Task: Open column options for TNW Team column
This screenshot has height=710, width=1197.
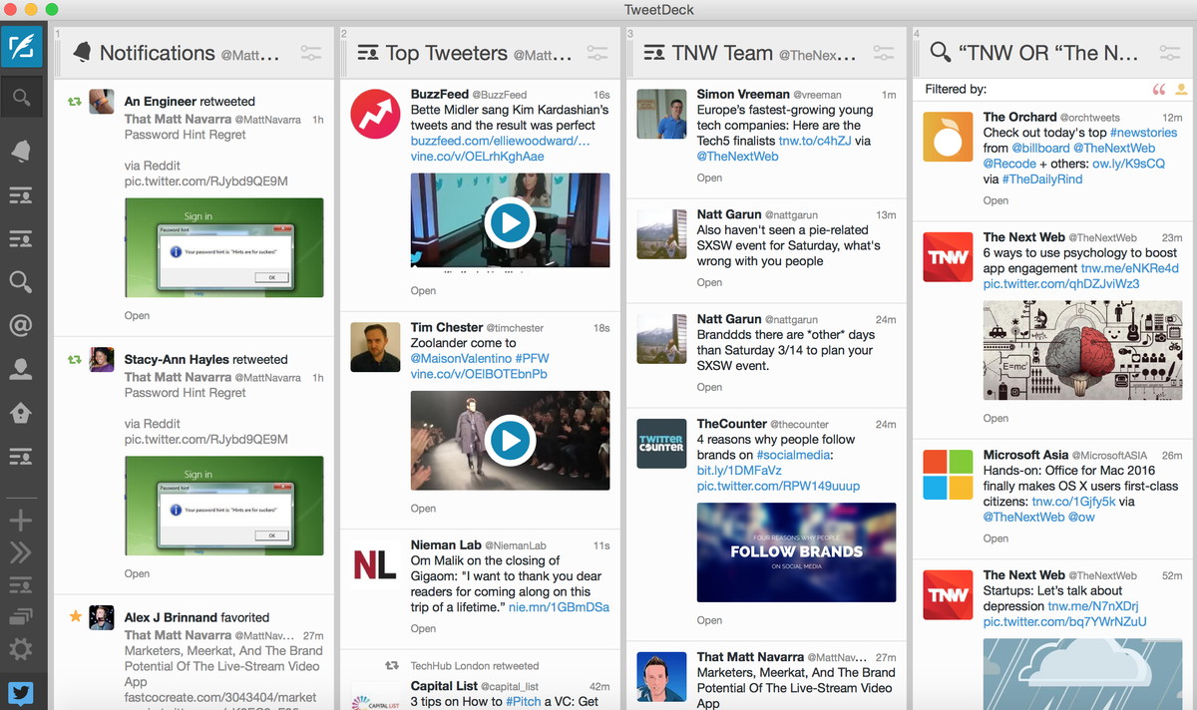Action: coord(884,54)
